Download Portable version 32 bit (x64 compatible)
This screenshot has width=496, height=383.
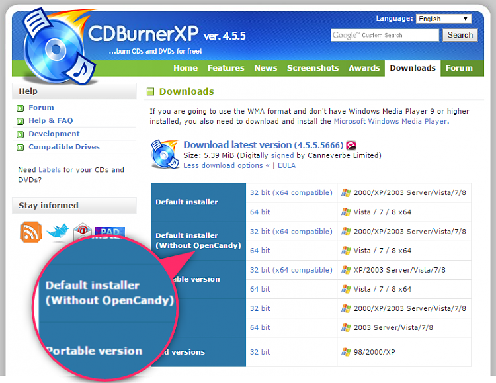click(x=291, y=270)
